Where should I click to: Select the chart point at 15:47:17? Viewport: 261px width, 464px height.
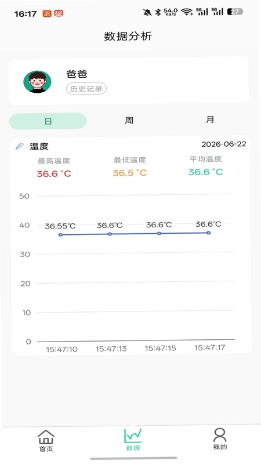pos(209,233)
